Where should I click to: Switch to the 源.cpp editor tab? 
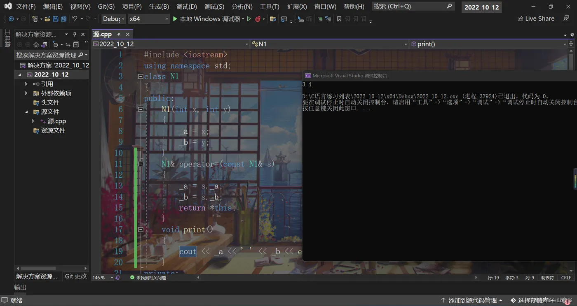[102, 35]
